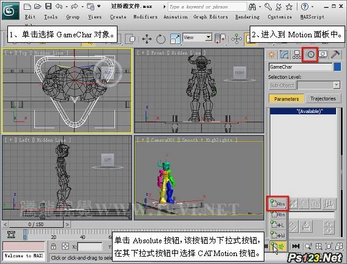This screenshot has width=347, height=264.
Task: Redo the action with redo arrow icon
Action: (75, 7)
